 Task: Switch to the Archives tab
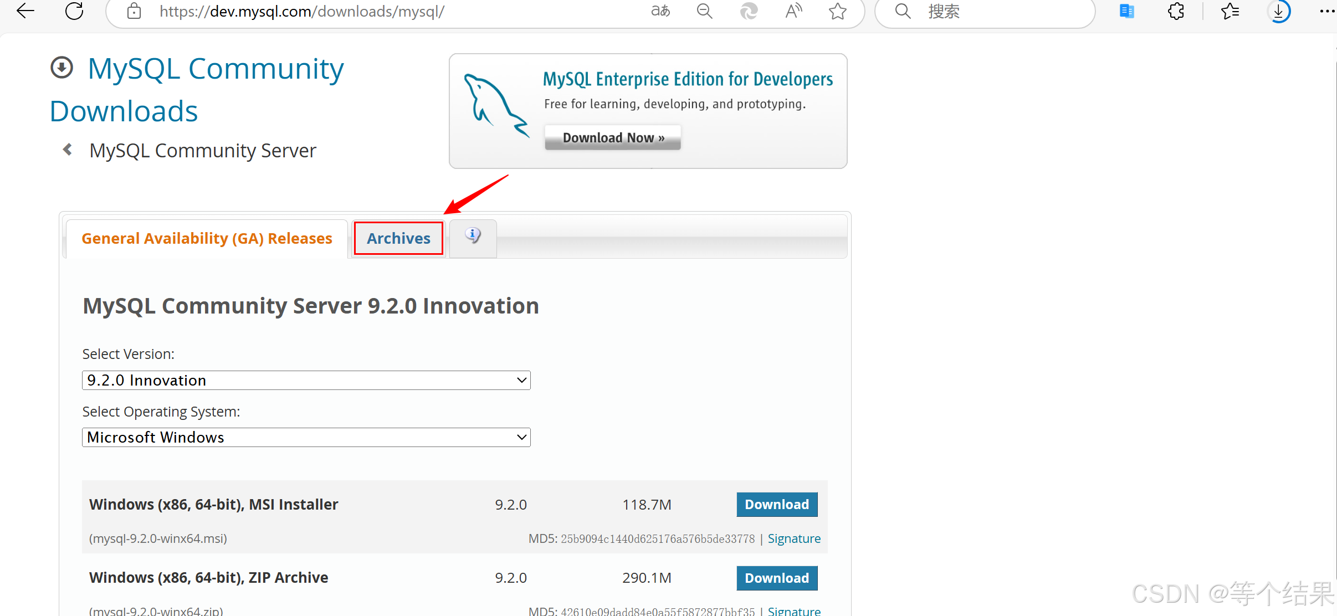[x=398, y=238]
